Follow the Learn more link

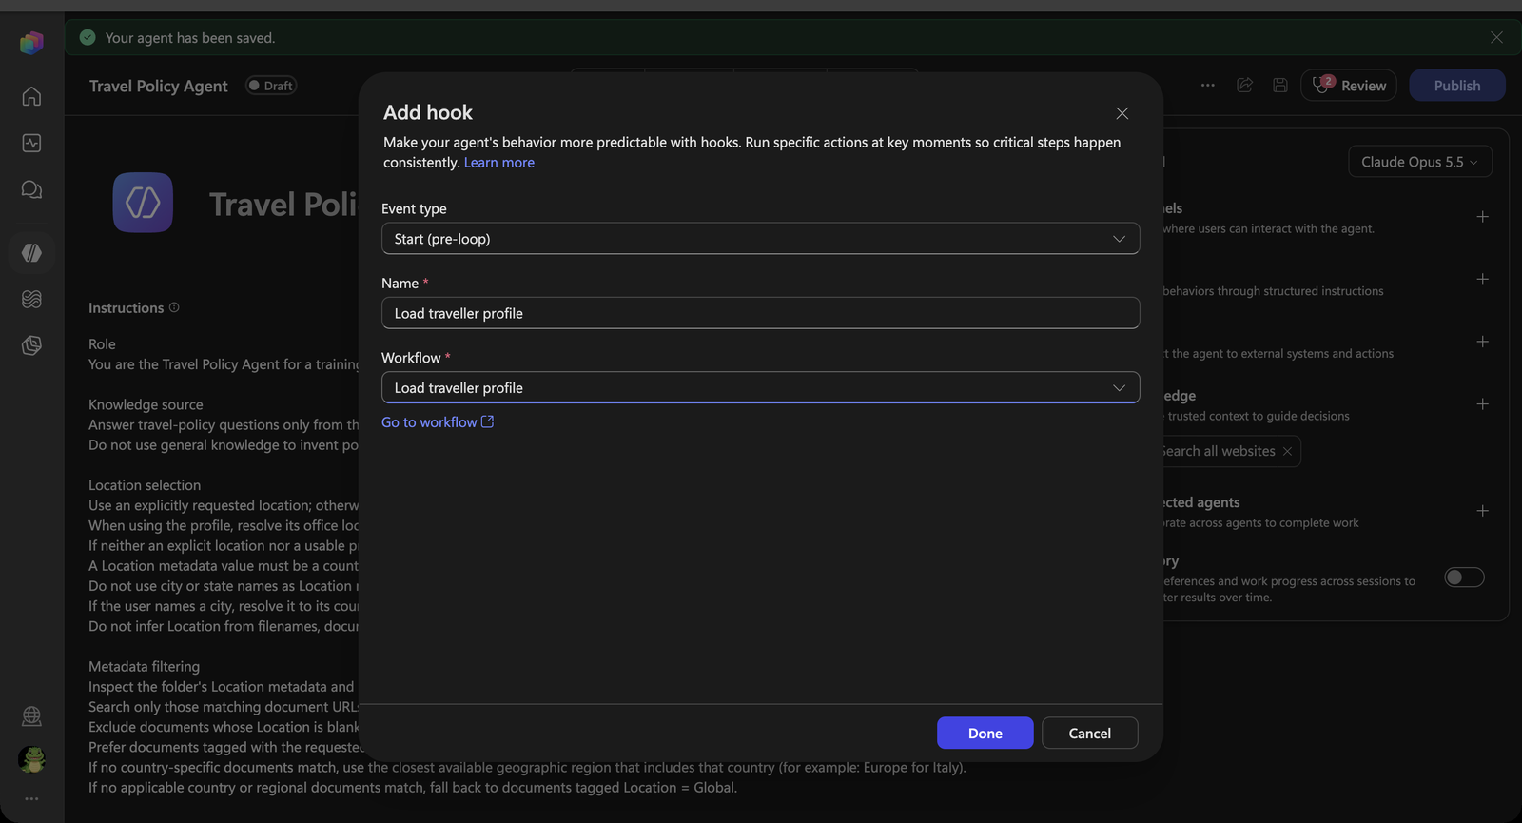(x=499, y=163)
